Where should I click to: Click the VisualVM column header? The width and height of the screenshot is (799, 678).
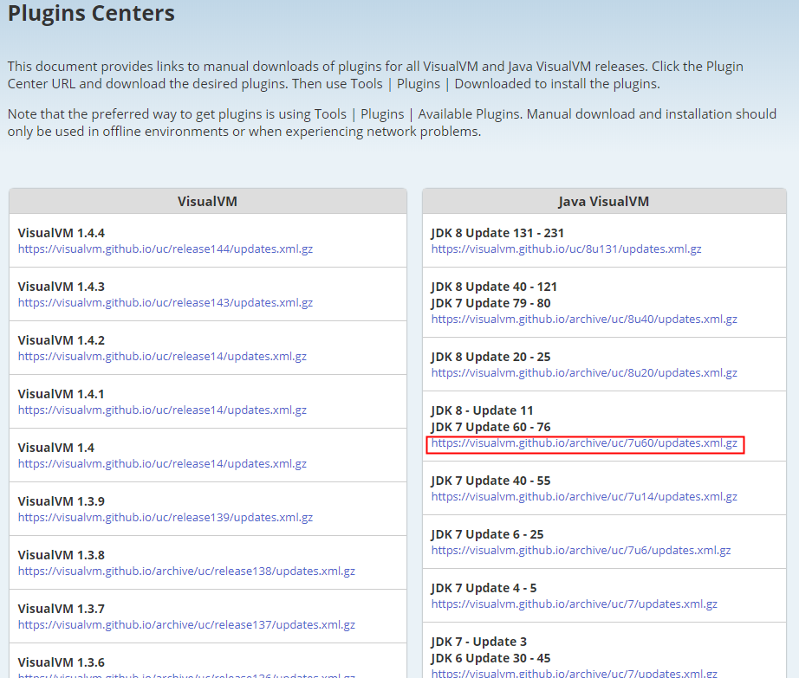click(x=207, y=201)
